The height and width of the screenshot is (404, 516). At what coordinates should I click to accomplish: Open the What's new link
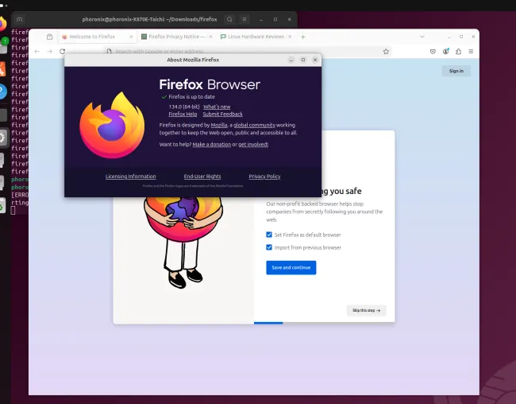[217, 107]
